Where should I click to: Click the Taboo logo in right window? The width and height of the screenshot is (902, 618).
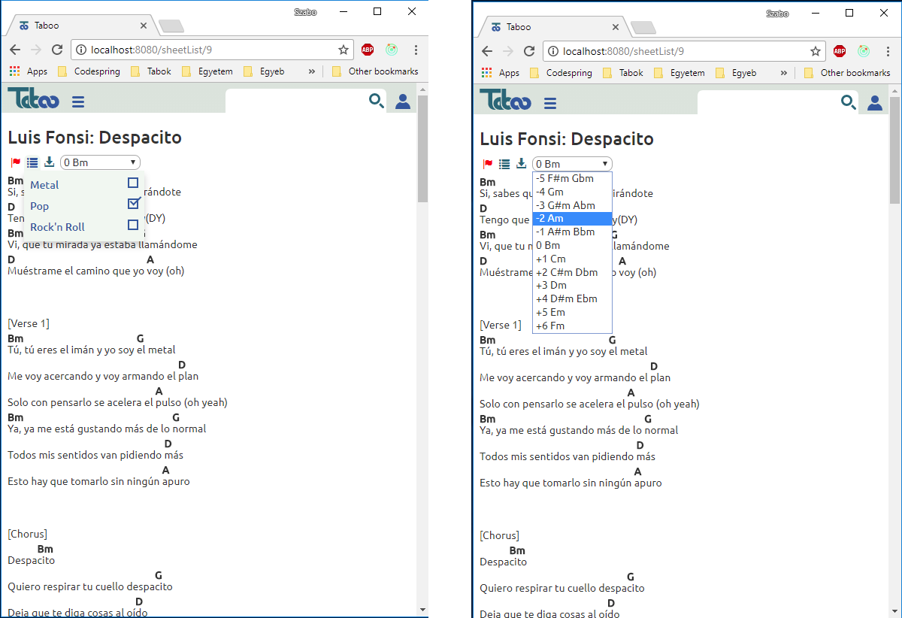[505, 101]
